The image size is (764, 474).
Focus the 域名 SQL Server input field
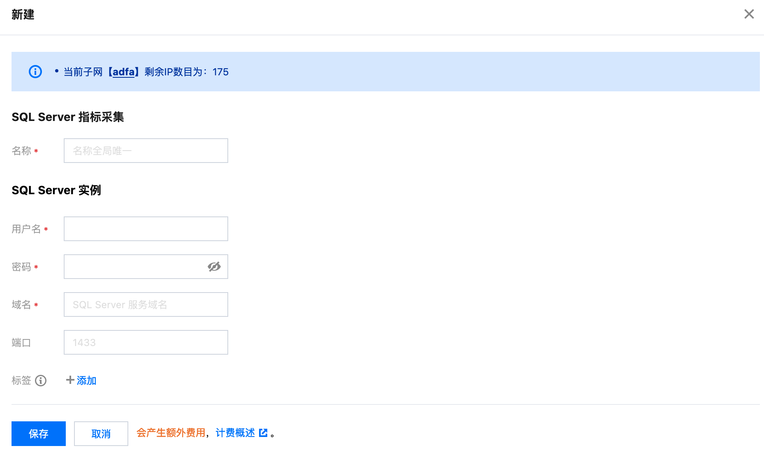click(x=146, y=304)
